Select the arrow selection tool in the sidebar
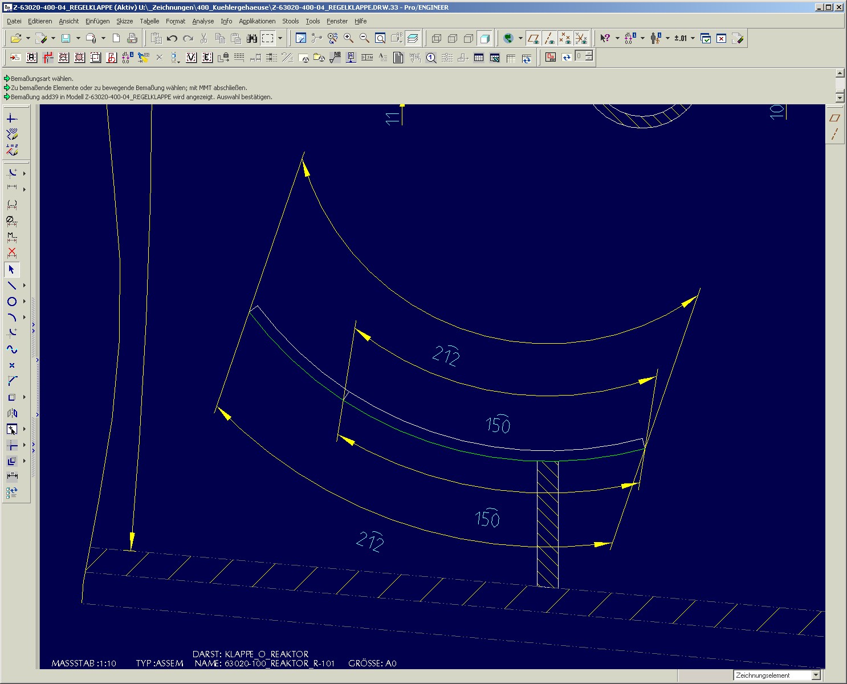This screenshot has width=847, height=684. pos(11,270)
